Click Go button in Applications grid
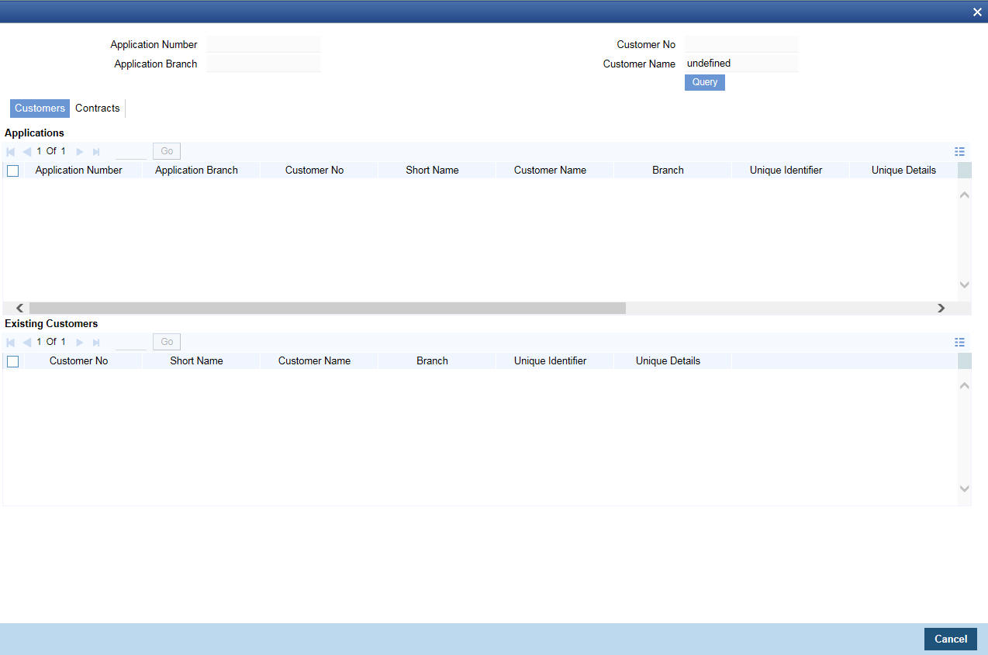Image resolution: width=988 pixels, height=655 pixels. pos(167,151)
